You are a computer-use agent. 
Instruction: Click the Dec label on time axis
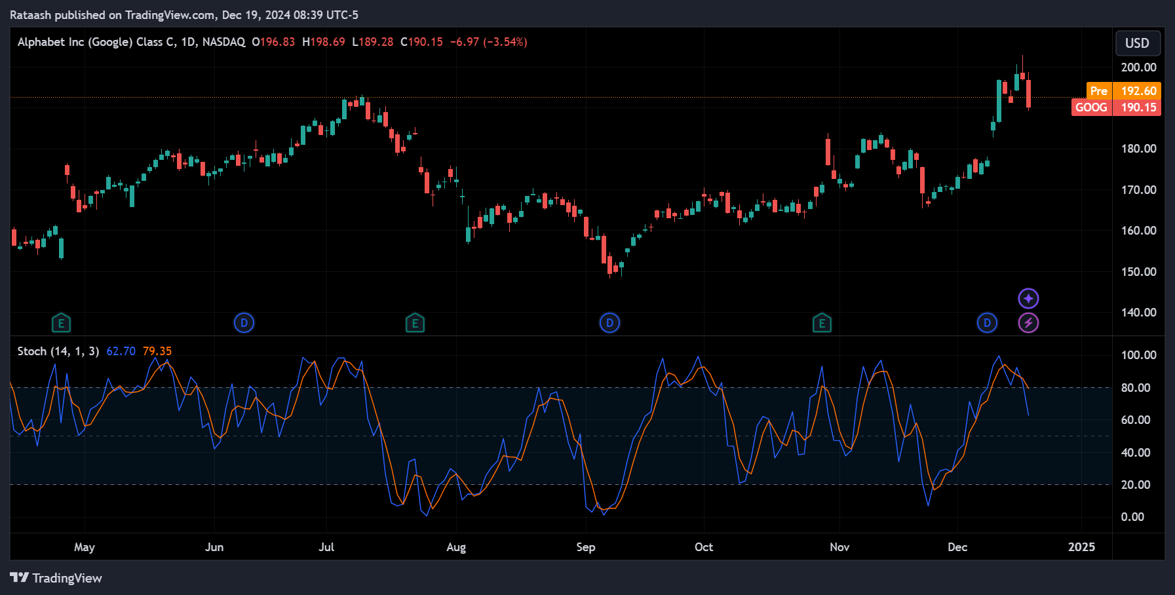[957, 547]
